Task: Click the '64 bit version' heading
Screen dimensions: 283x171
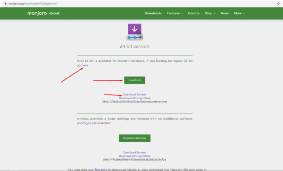Action: pyautogui.click(x=134, y=46)
